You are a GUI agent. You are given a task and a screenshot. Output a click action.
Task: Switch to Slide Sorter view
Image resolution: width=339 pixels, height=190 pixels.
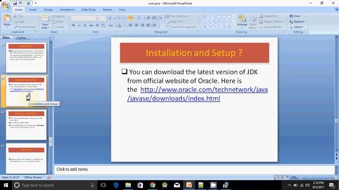coord(282,177)
